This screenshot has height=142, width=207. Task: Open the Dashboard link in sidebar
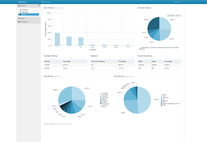(25, 10)
